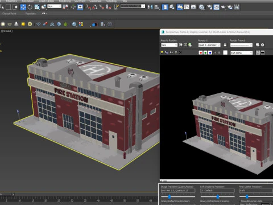Adjust the Soft Shadows Precision slider
The width and height of the screenshot is (273, 205).
217,196
